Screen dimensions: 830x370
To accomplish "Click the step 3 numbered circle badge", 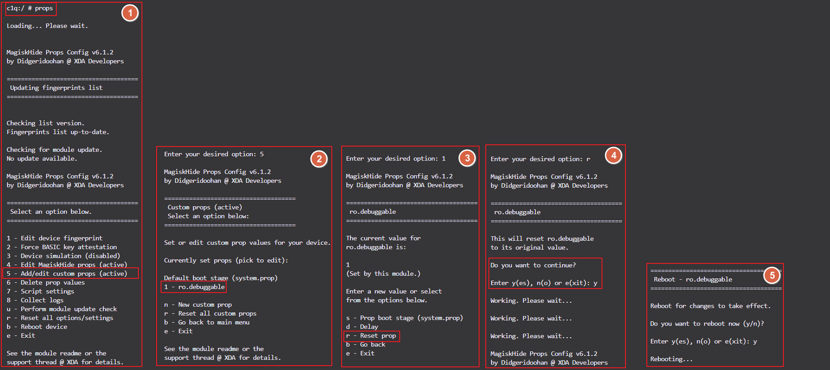I will click(x=467, y=158).
